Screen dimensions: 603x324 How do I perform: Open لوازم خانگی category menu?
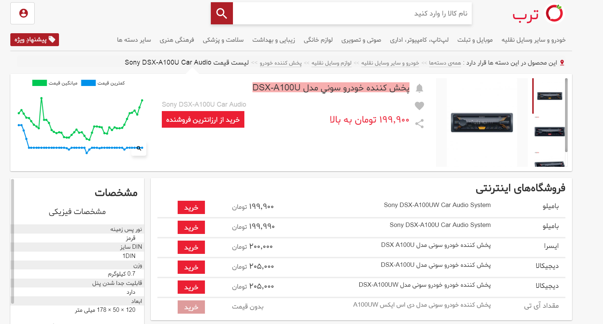[x=318, y=40]
